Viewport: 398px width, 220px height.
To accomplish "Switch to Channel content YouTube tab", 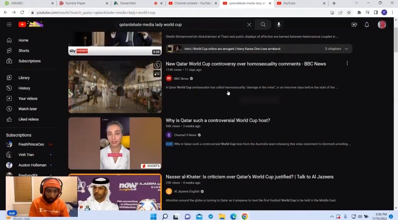I will pos(192,3).
